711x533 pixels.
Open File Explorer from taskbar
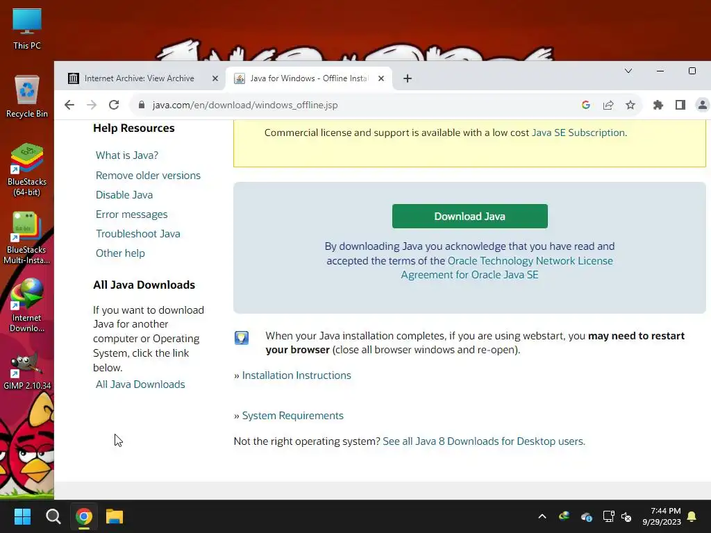[x=115, y=516]
